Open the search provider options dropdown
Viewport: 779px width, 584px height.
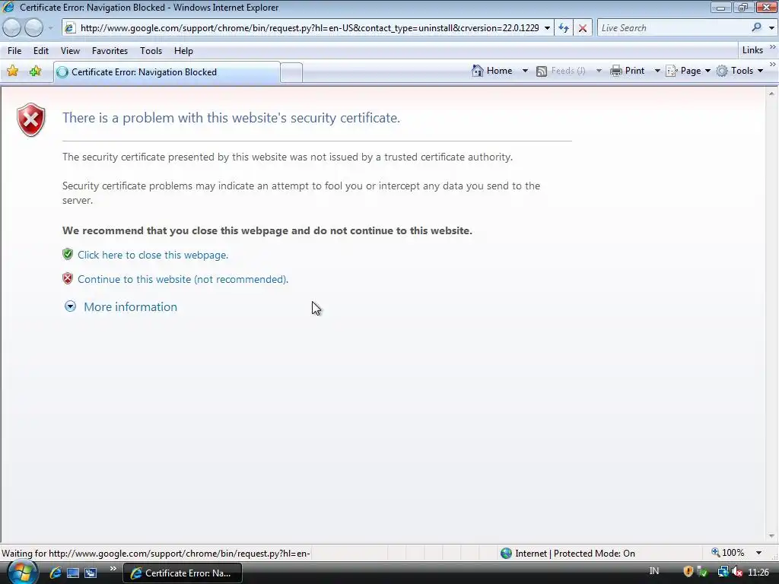point(771,28)
